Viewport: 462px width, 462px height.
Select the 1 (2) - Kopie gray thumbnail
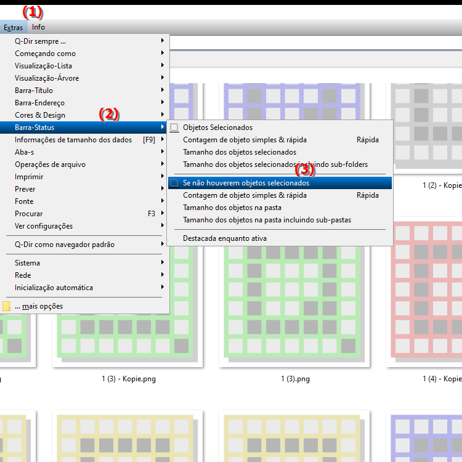[428, 128]
